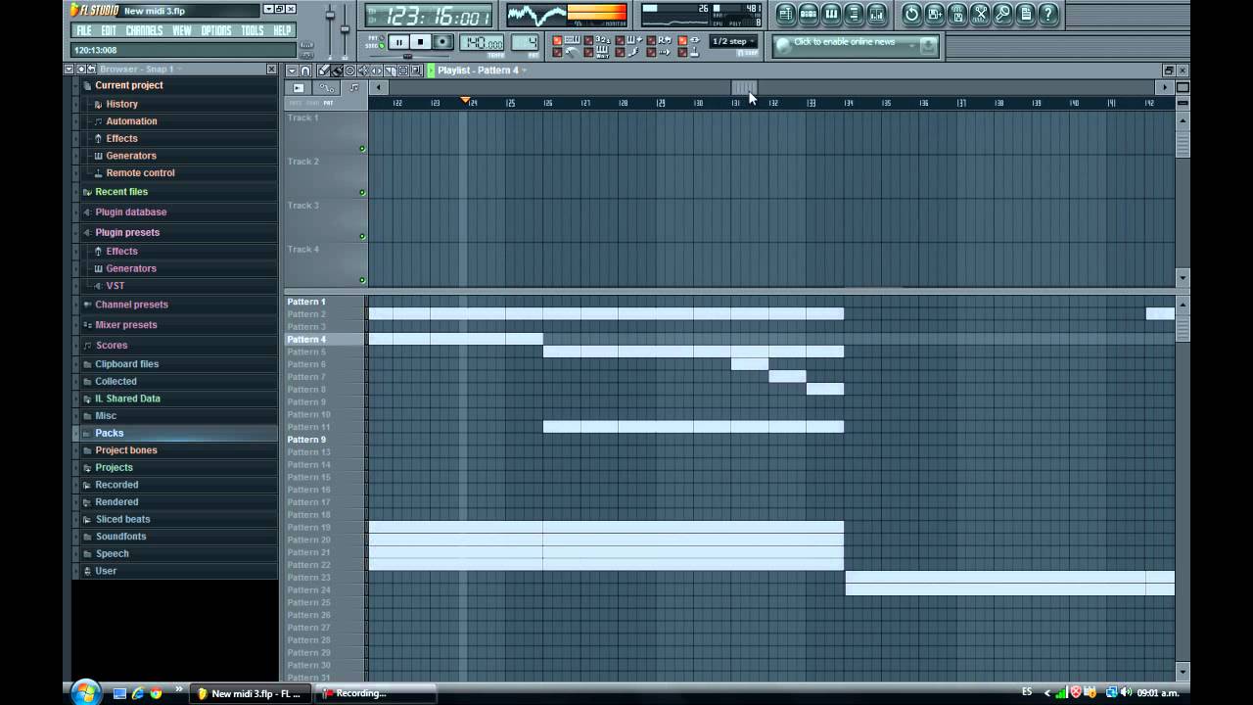Image resolution: width=1253 pixels, height=705 pixels.
Task: Click the one-click recording microphone icon
Action: [1002, 14]
